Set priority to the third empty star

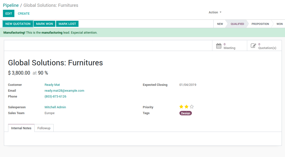192,107
